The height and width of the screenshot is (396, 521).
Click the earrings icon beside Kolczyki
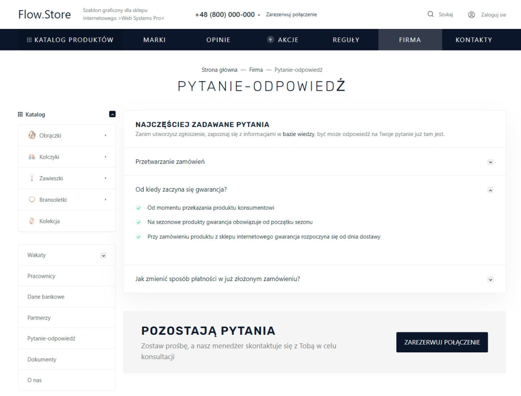(32, 157)
